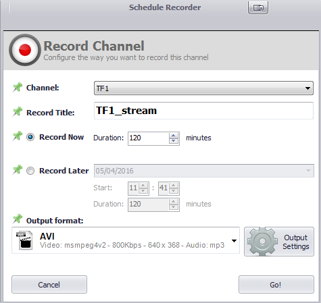Click the Record Title field with TF1_stream
321x303 pixels.
(203, 111)
